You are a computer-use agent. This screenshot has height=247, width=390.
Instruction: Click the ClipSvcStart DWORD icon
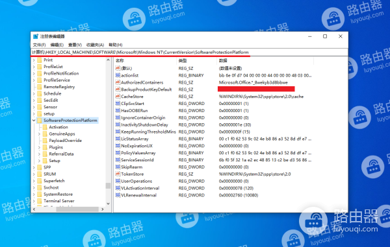pos(118,104)
